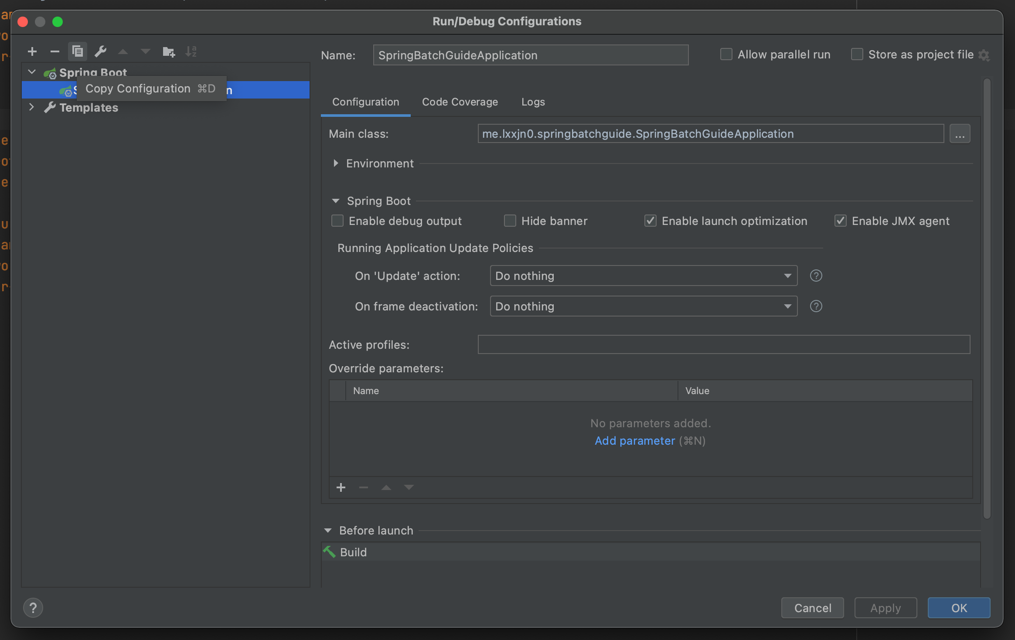Switch to the Code Coverage tab

click(460, 102)
